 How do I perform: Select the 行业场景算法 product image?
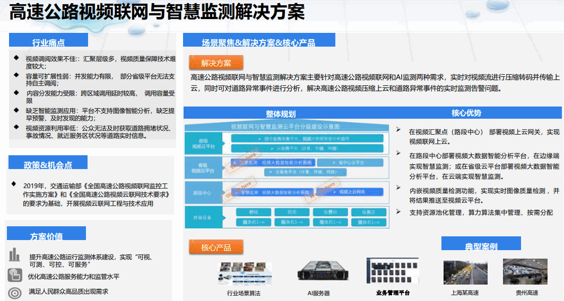click(x=244, y=273)
